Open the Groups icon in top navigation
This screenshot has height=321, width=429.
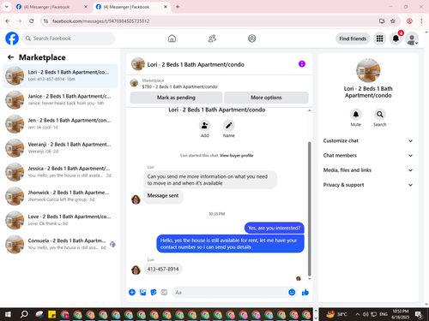(252, 39)
